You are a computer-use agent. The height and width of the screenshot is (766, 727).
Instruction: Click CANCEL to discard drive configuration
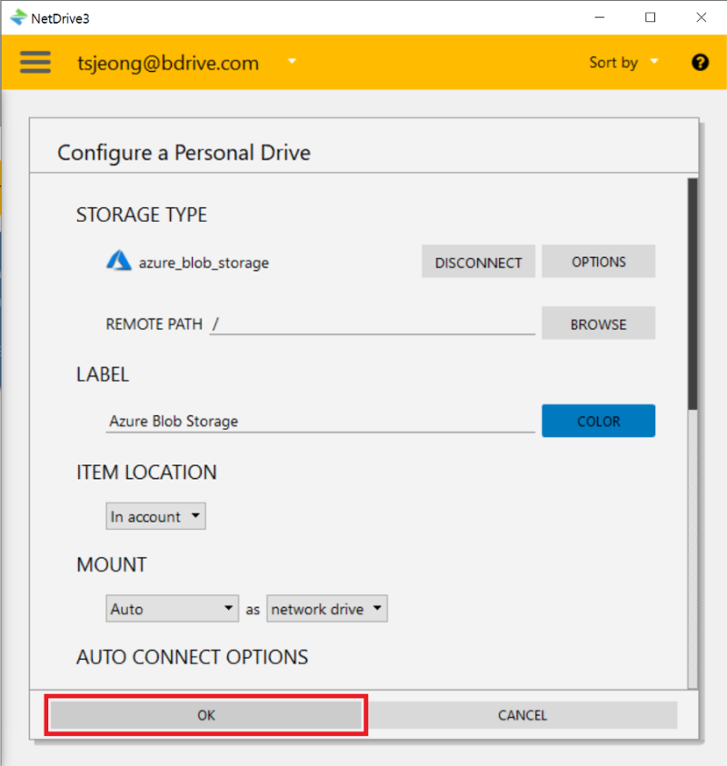click(x=522, y=715)
